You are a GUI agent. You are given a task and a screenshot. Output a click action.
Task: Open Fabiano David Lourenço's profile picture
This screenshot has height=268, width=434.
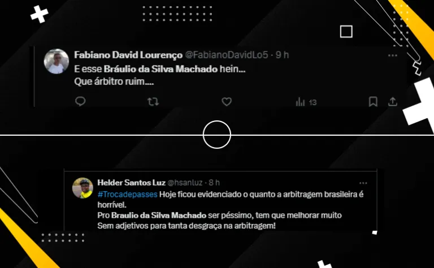click(x=57, y=62)
